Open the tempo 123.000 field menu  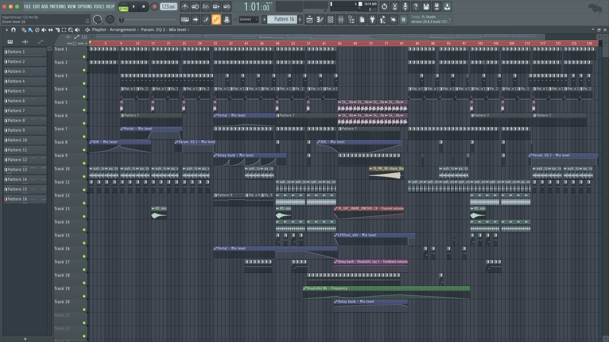169,7
